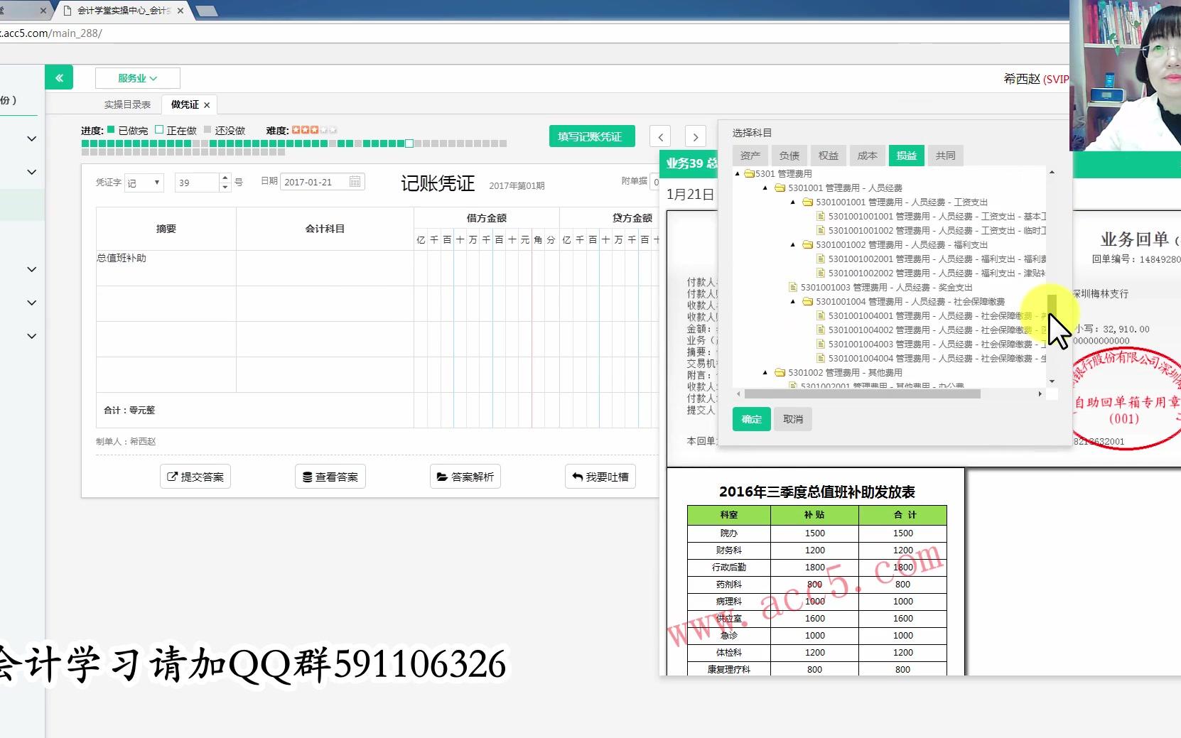Screen dimensions: 1181x738
Task: Switch to the 实操目录表 tab
Action: [x=126, y=104]
